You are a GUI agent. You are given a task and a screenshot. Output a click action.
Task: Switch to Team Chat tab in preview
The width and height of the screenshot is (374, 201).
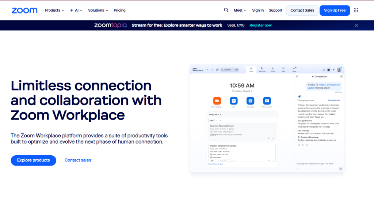262,69
